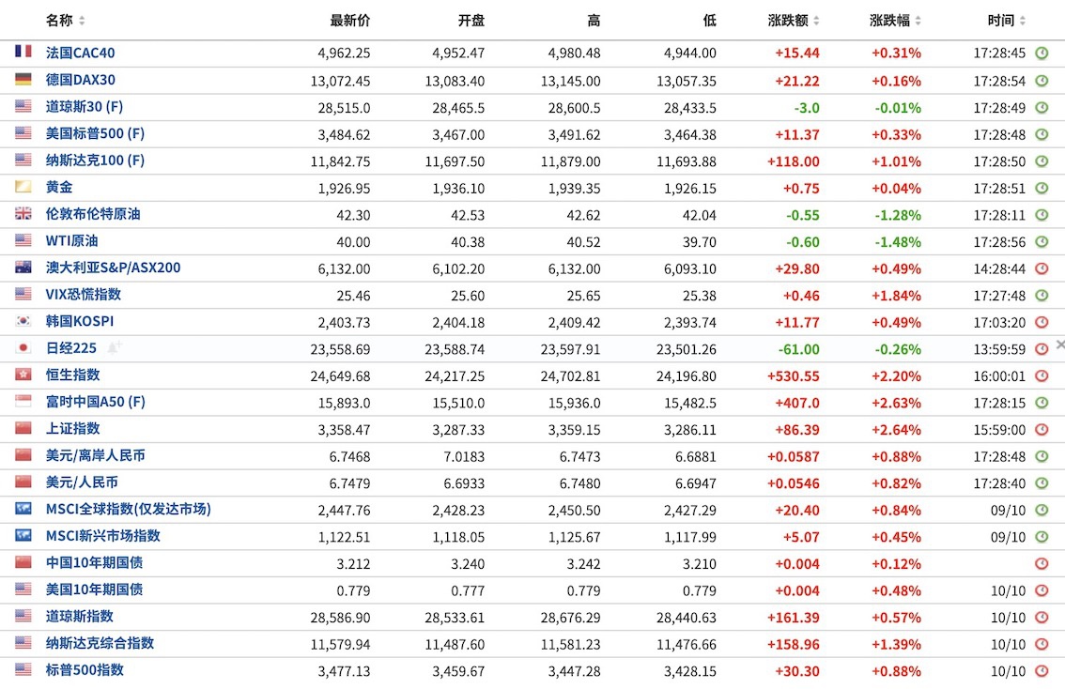The width and height of the screenshot is (1065, 689).
Task: Open 日经225 link
Action: 71,348
